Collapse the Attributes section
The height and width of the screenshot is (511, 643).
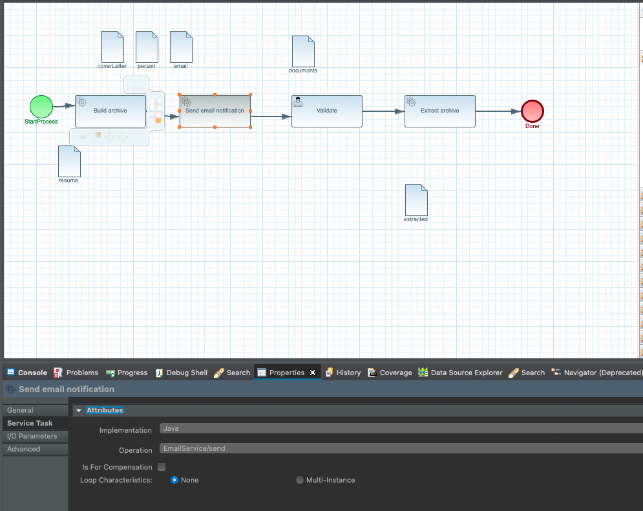click(x=79, y=410)
